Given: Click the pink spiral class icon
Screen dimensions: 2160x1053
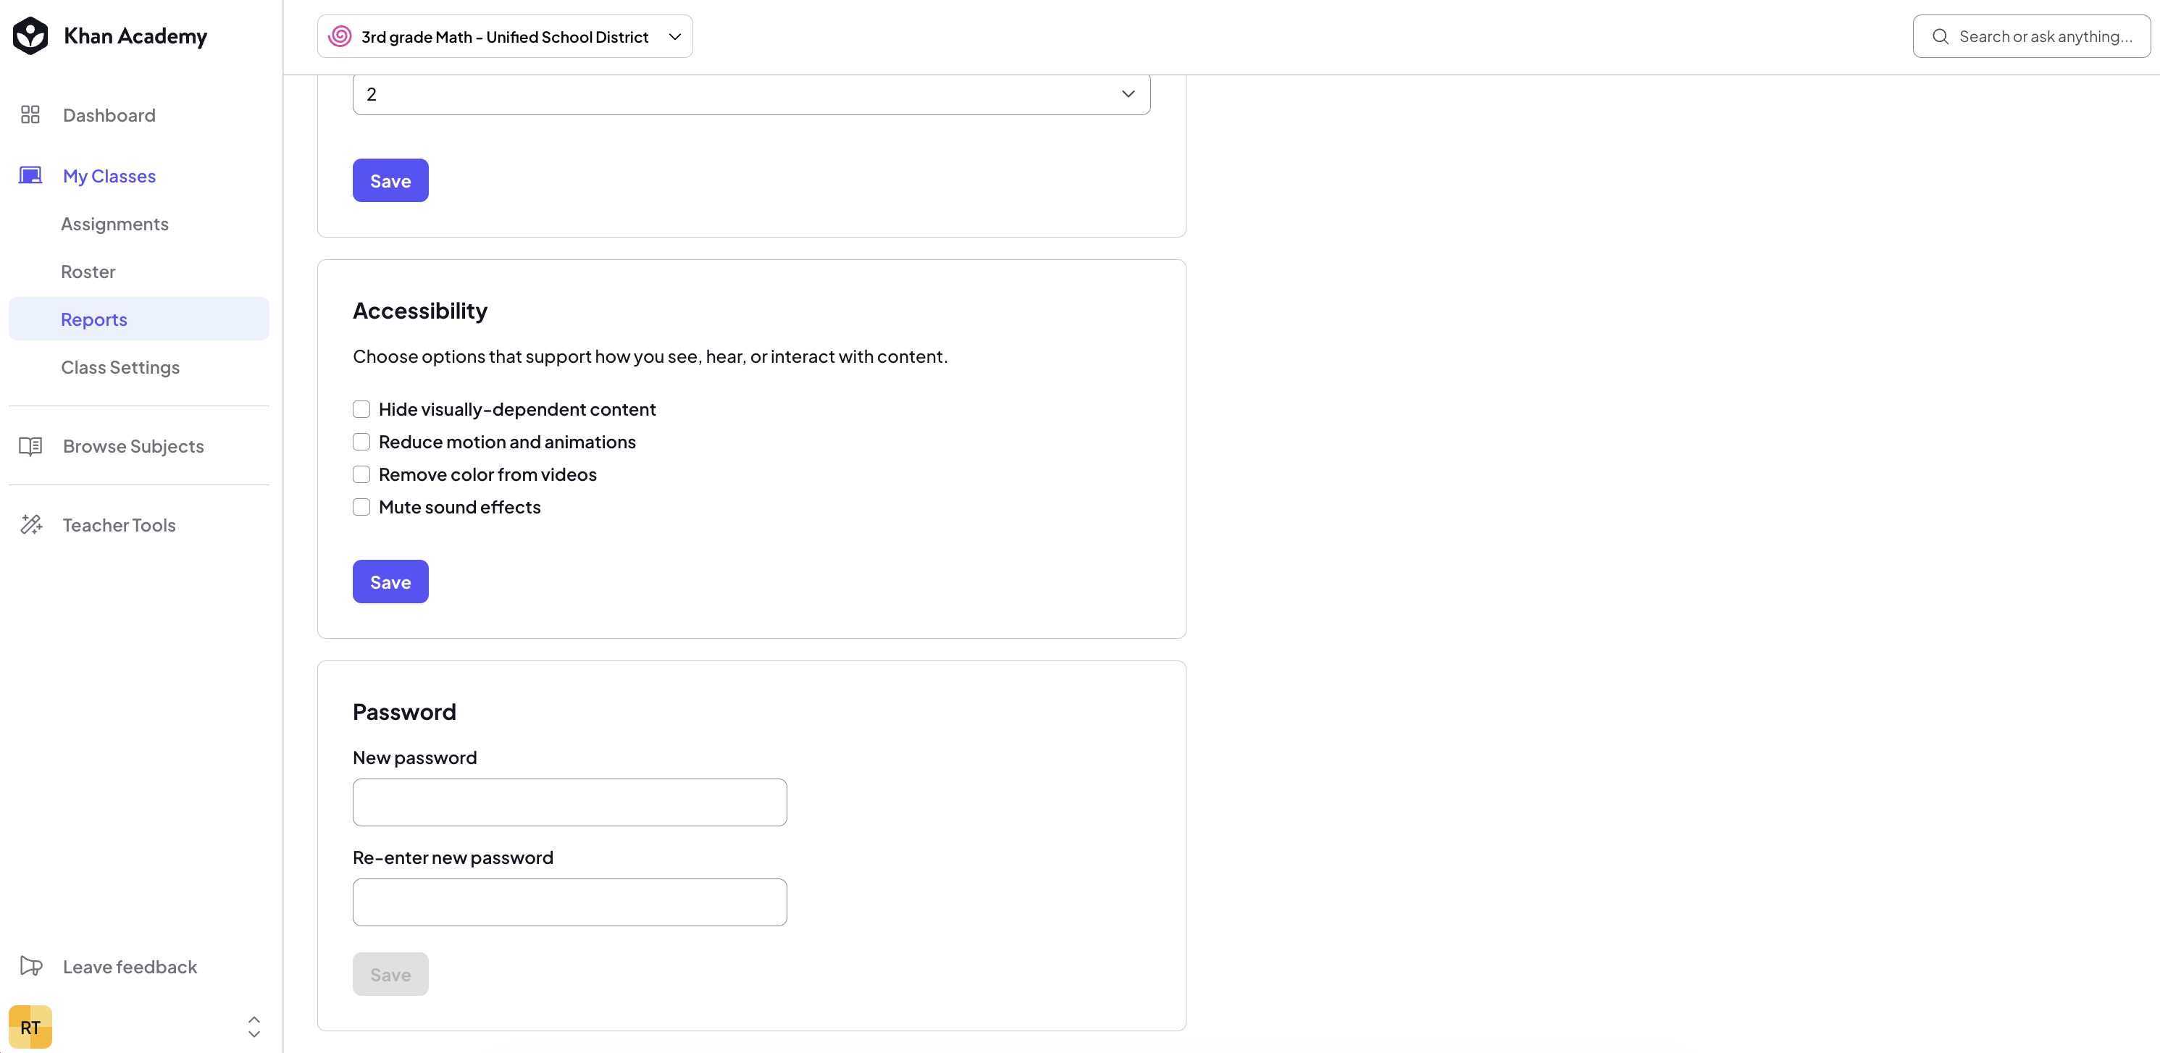Looking at the screenshot, I should click(340, 36).
